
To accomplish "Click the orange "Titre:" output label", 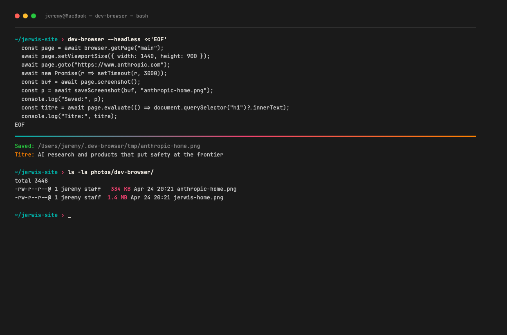I will pos(25,155).
